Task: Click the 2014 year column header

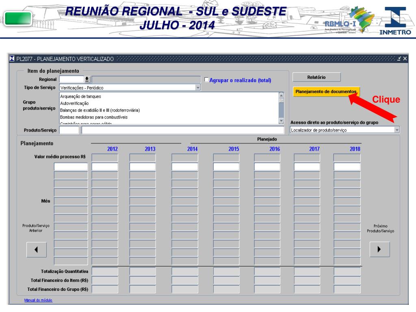Action: click(x=192, y=149)
